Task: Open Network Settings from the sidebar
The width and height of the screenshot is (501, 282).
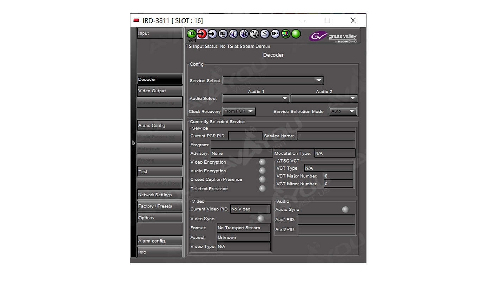Action: (160, 195)
